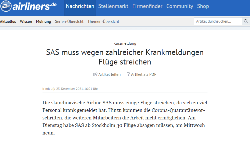Click the headline 'SAS muss wegen zahlreicher Krankmeldungen'

coord(125,52)
